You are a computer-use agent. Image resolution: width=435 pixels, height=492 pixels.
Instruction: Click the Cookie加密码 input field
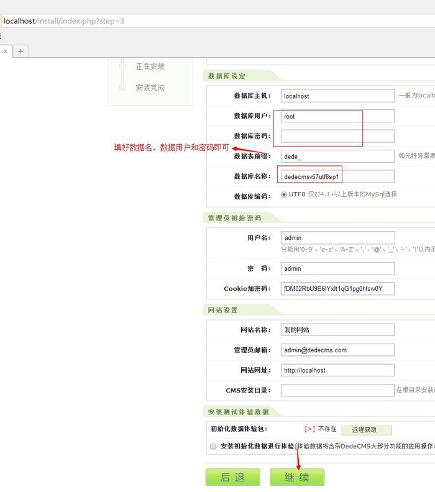(337, 289)
